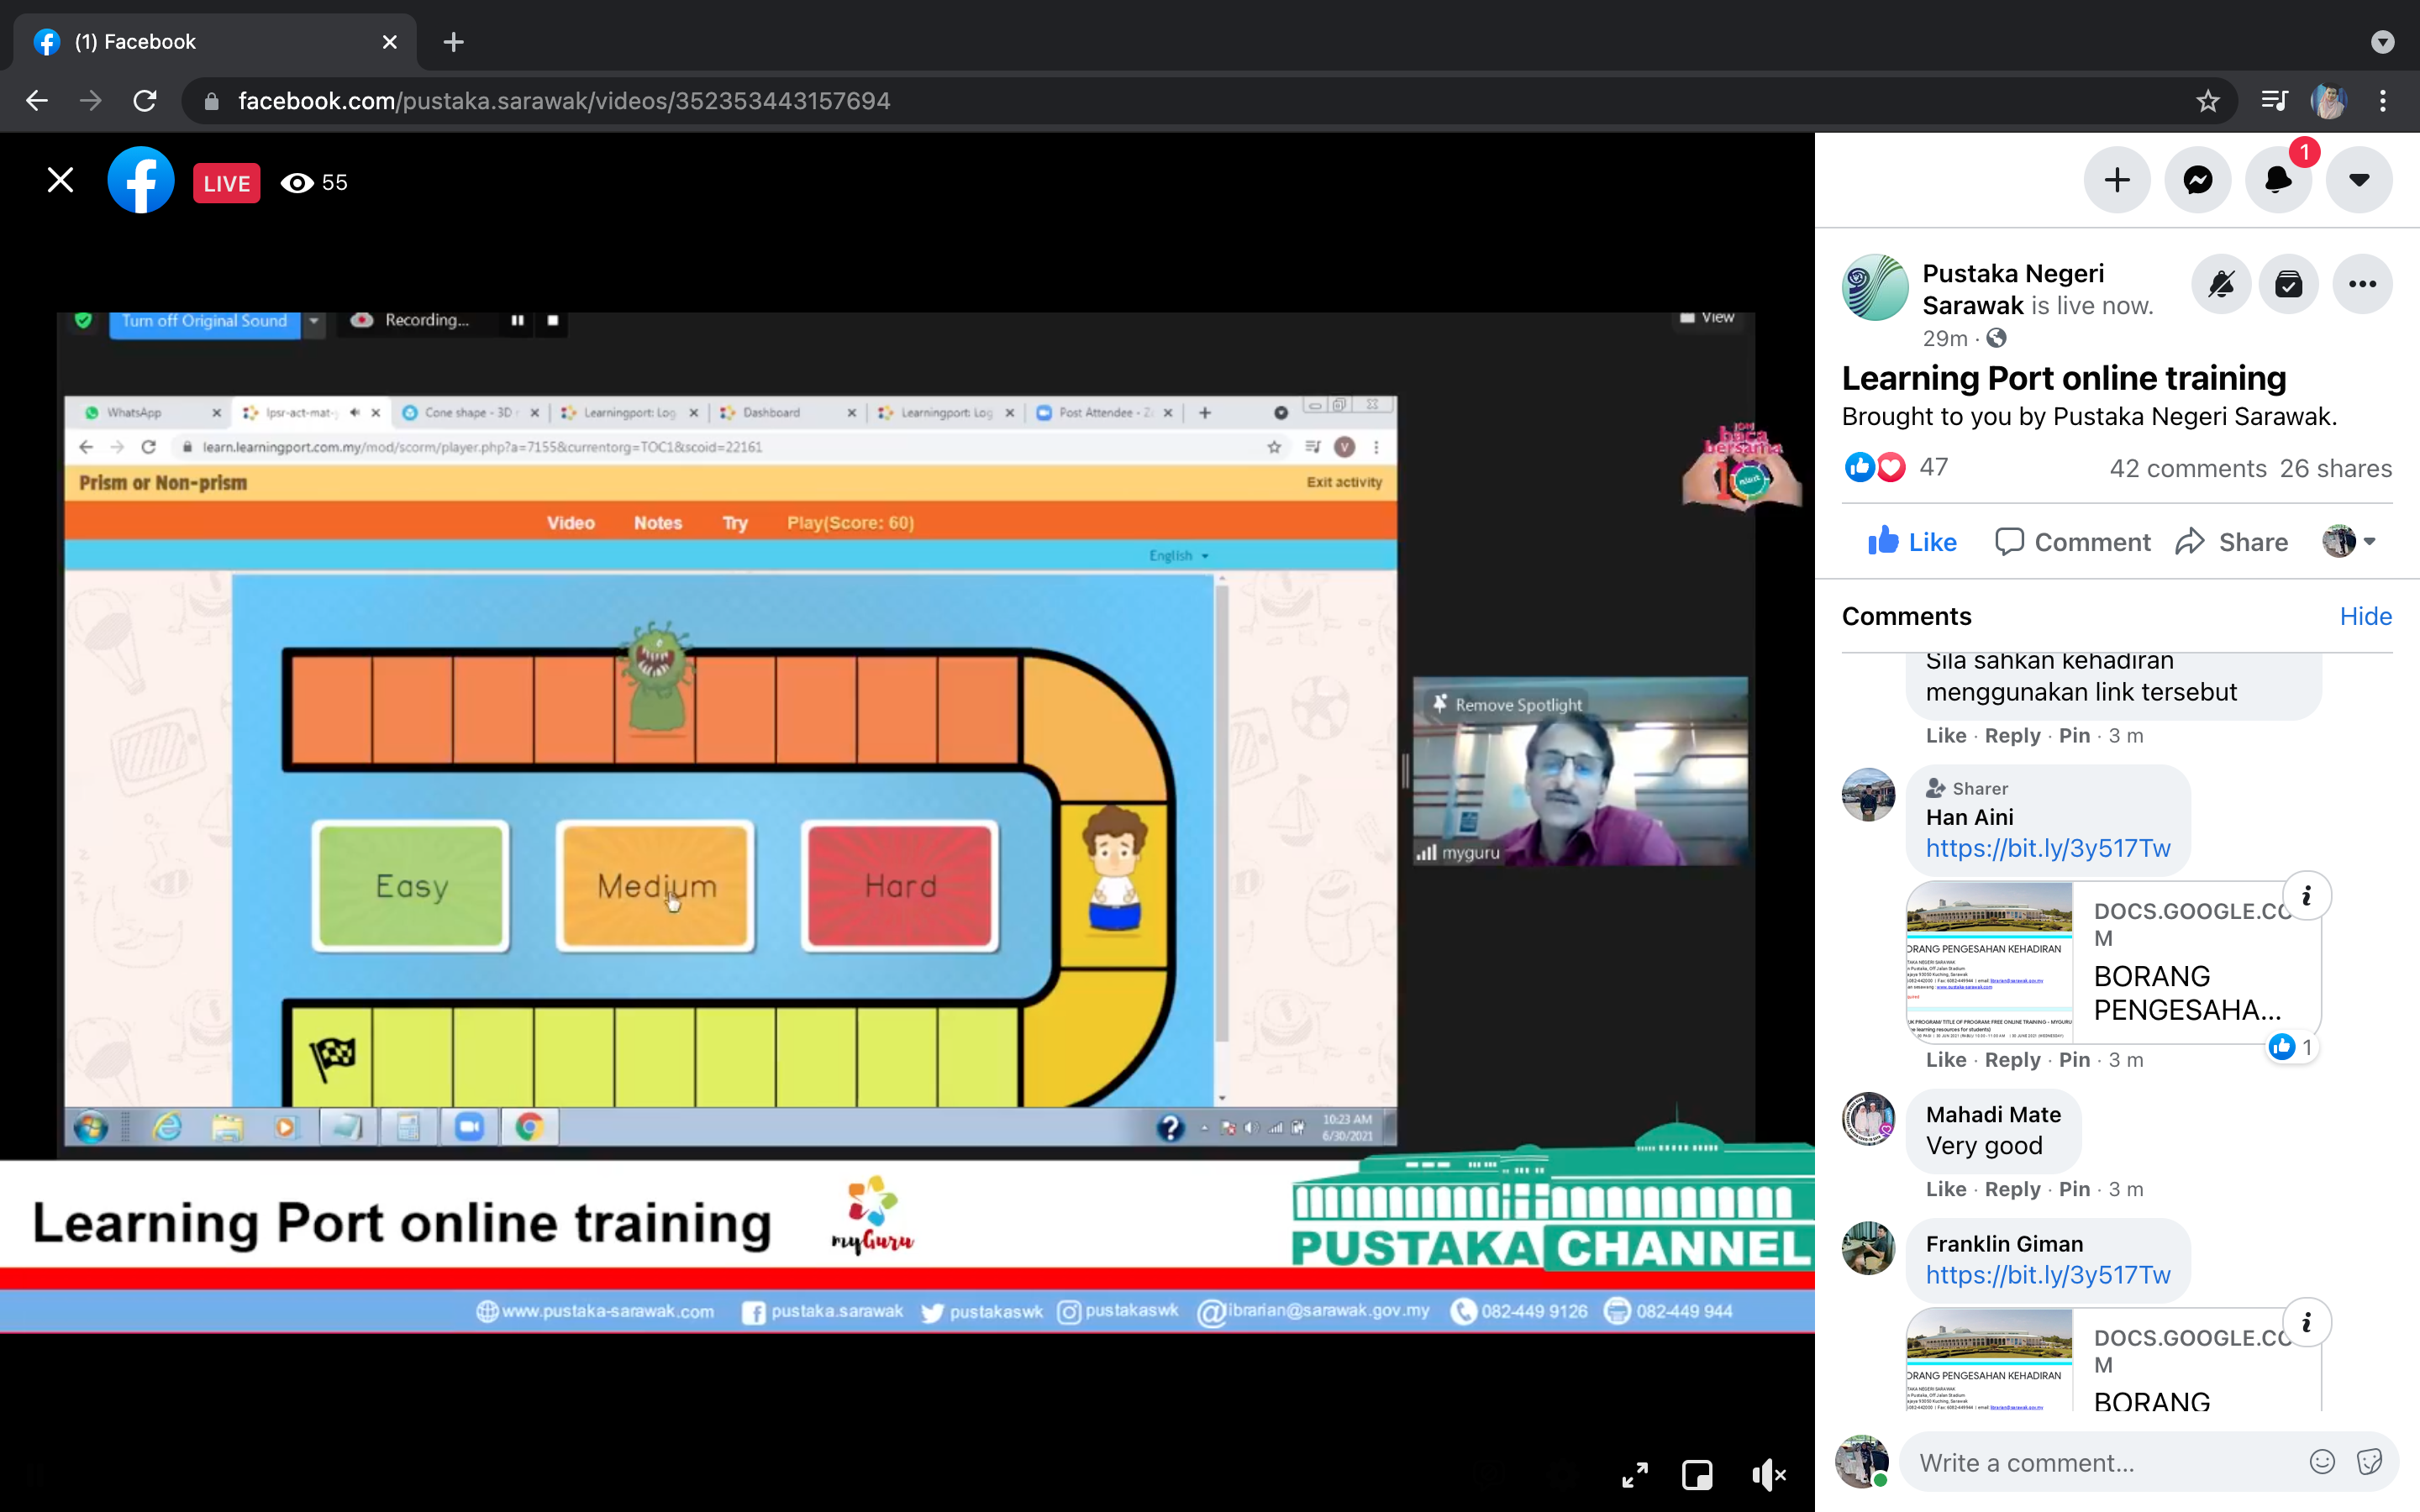Like the top 'Sila sahkan kehadiran' comment
Screen dimensions: 2420x1512
[1946, 736]
